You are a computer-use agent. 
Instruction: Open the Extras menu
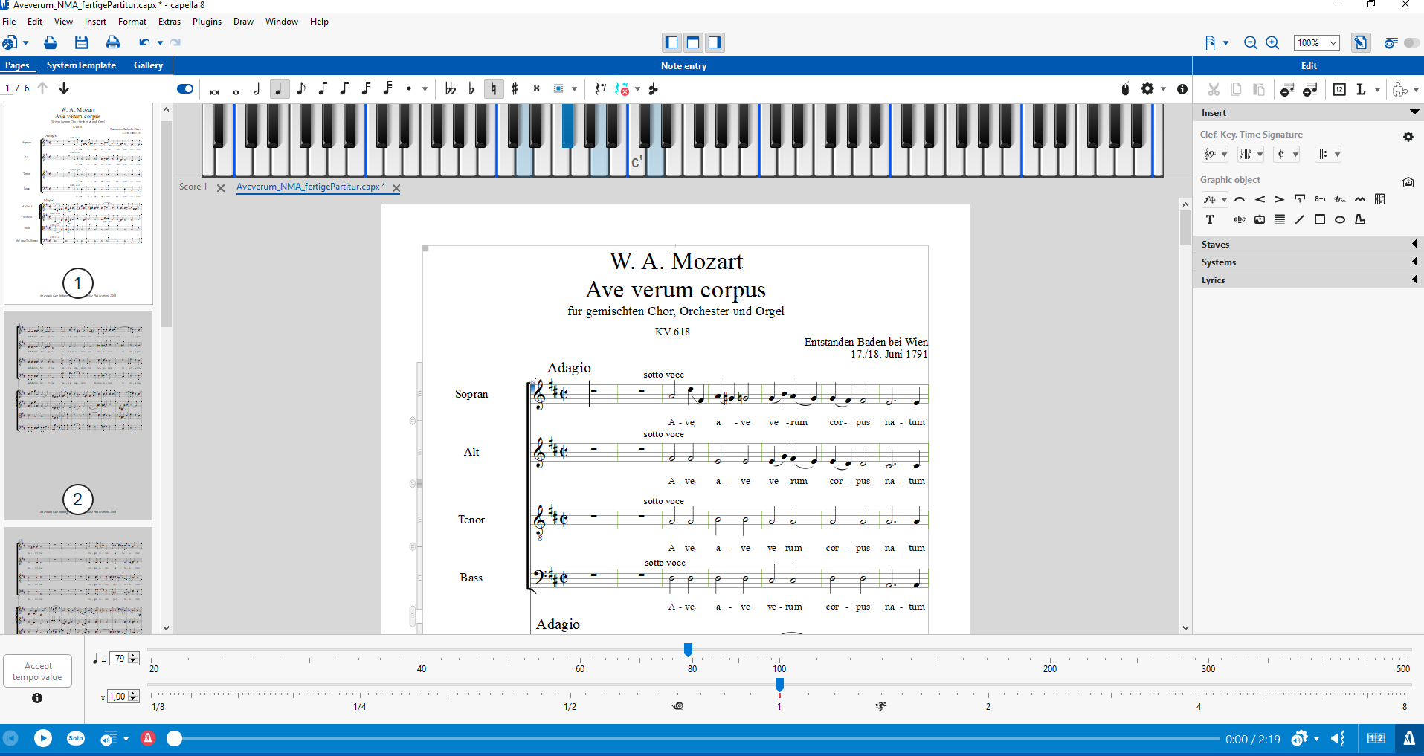pyautogui.click(x=169, y=21)
